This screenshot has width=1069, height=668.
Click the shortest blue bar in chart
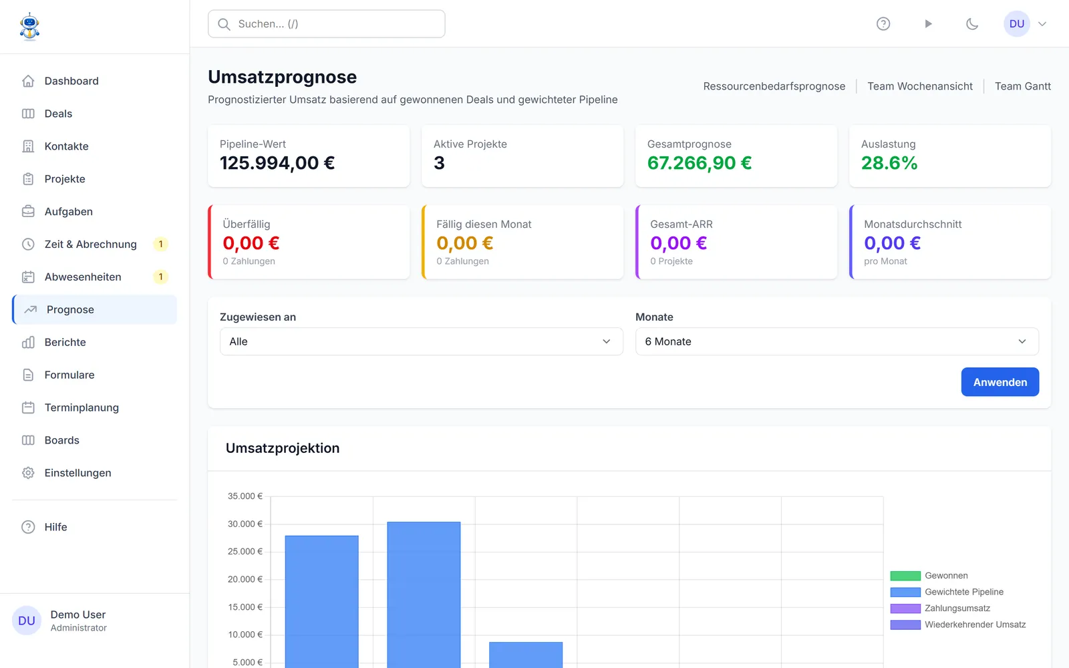[x=526, y=655]
